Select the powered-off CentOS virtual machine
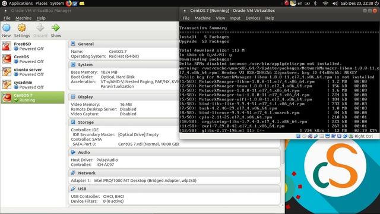 pos(33,59)
